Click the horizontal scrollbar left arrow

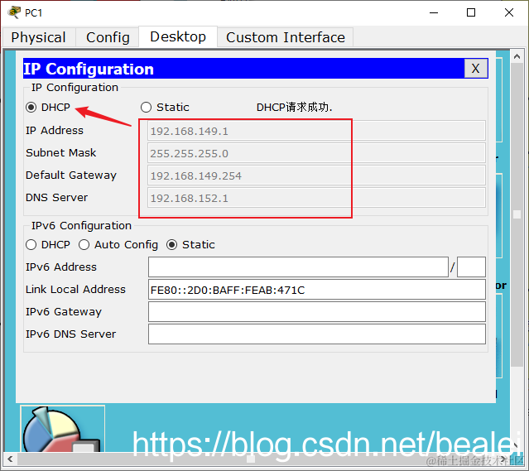pos(10,459)
